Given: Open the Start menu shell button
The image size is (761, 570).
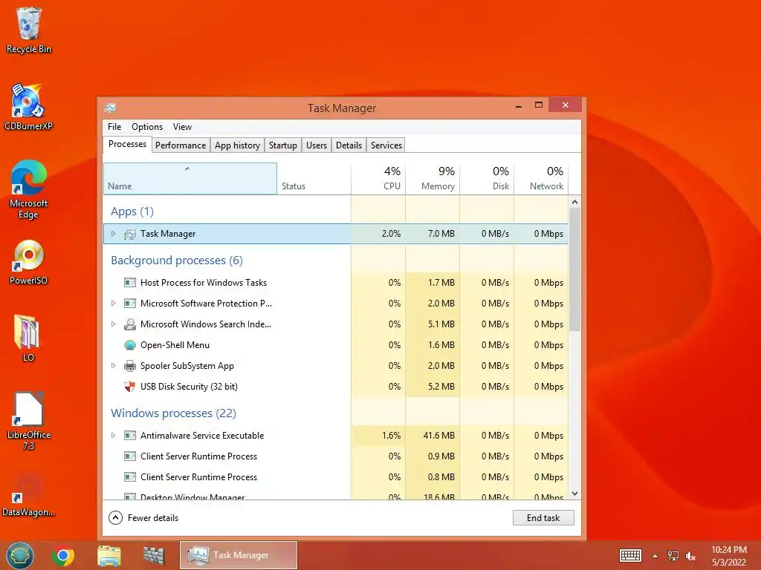Looking at the screenshot, I should [20, 555].
